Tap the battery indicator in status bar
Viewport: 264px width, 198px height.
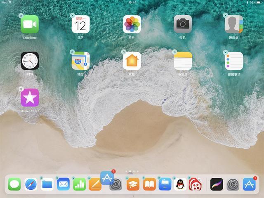click(x=259, y=2)
